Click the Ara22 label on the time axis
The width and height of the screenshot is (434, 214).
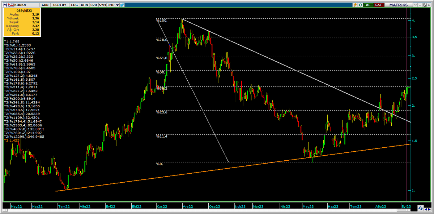[188, 206]
